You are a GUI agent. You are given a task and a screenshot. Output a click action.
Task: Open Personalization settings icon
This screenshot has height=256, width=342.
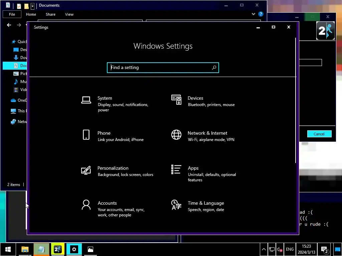coord(86,170)
